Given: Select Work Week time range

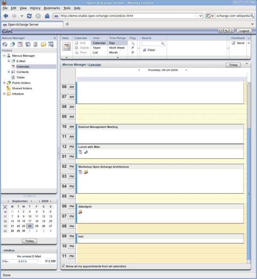Looking at the screenshot, I should coord(117,48).
